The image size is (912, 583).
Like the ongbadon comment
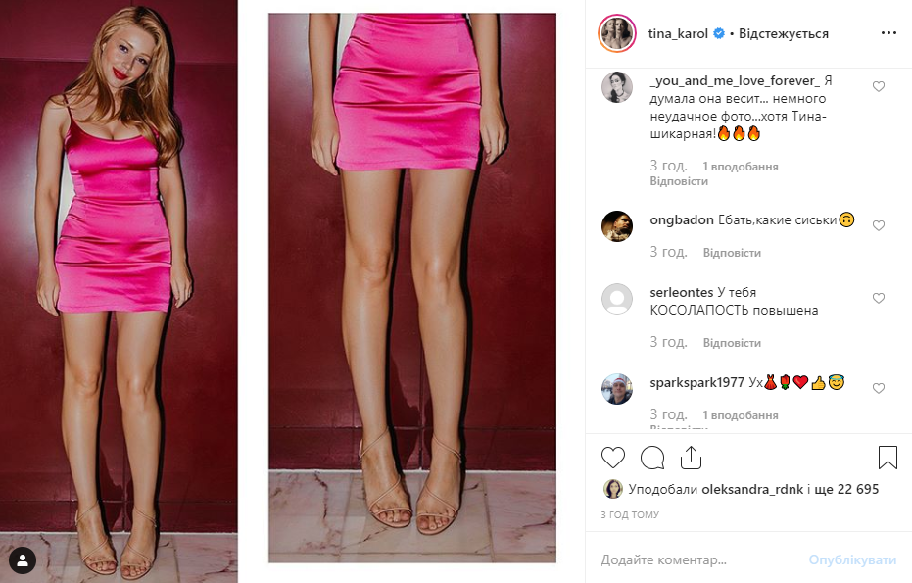point(879,225)
